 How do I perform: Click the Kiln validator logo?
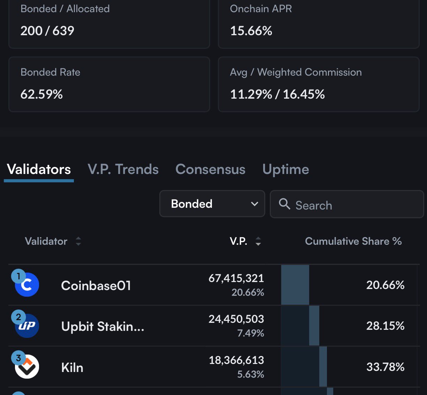coord(27,367)
